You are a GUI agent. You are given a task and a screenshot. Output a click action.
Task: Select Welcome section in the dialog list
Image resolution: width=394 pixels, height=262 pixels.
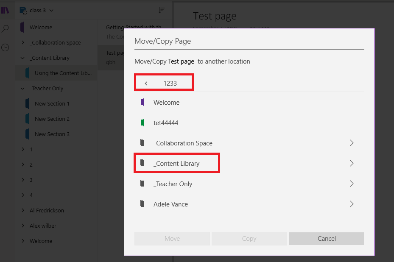249,102
